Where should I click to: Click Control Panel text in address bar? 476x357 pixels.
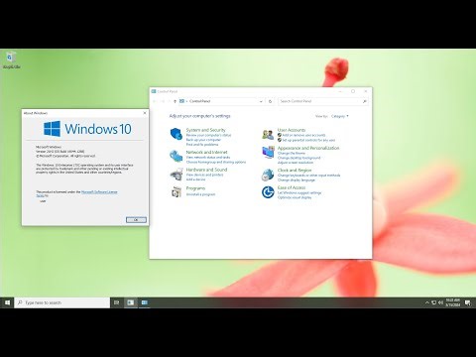(199, 101)
